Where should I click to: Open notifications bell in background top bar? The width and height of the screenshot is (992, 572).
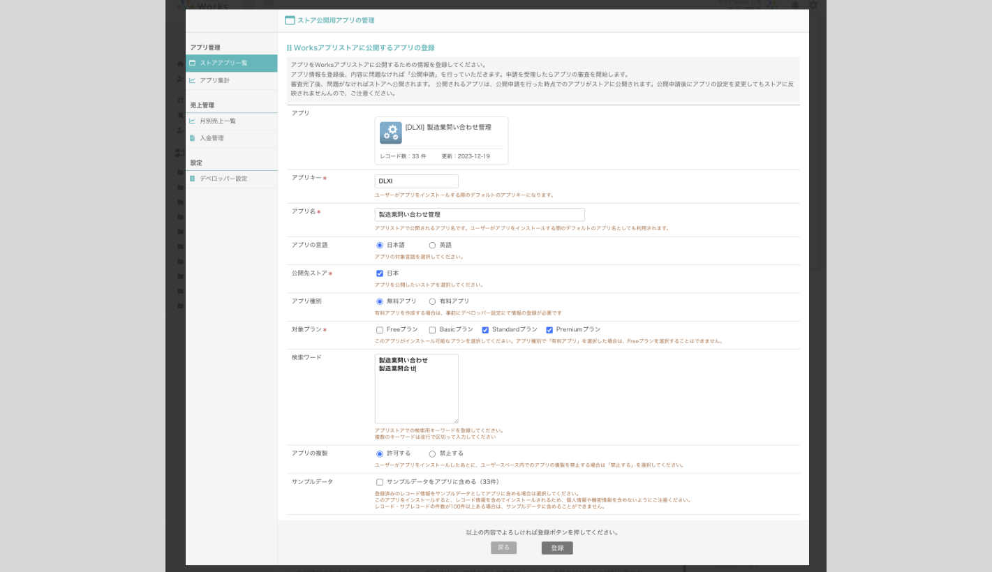[795, 5]
